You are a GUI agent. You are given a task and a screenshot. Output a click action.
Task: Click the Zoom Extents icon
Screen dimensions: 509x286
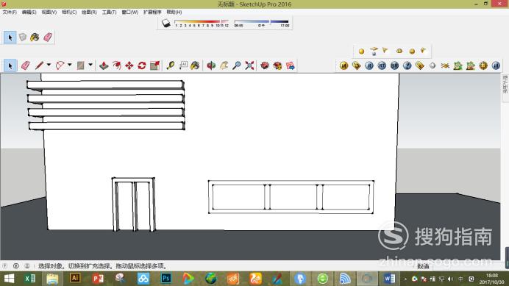[x=249, y=65]
